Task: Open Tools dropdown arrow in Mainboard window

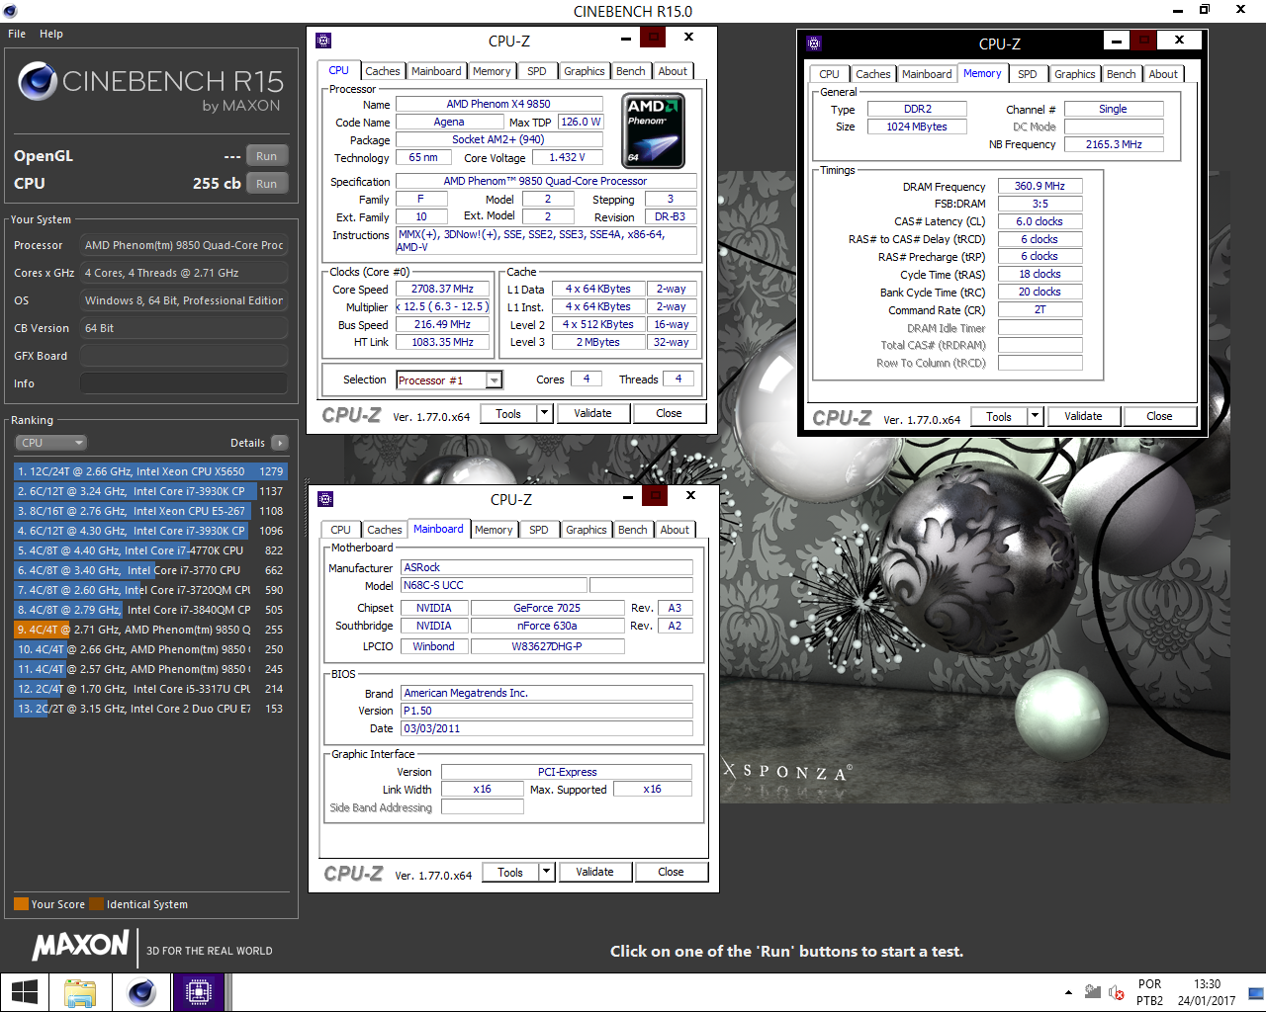Action: 546,872
